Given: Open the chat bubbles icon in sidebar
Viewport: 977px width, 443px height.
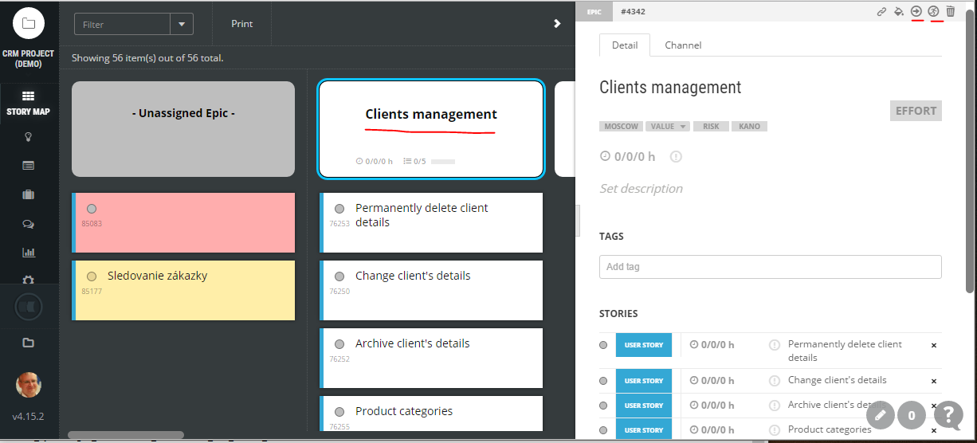Looking at the screenshot, I should [x=29, y=224].
